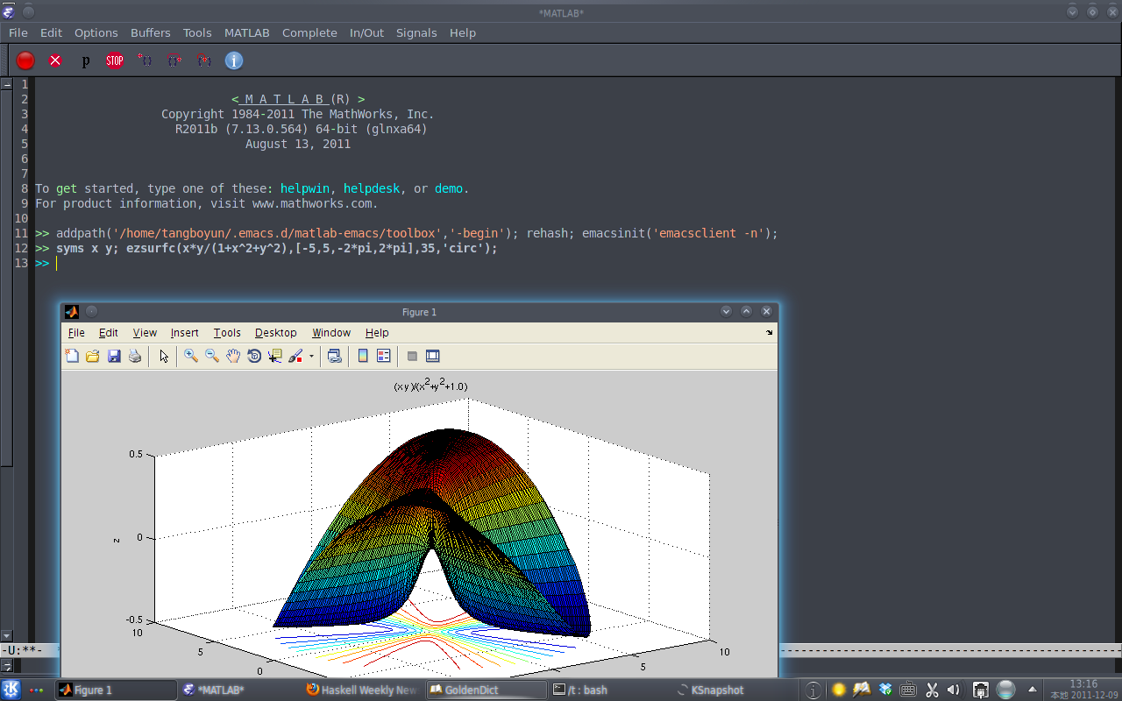The height and width of the screenshot is (701, 1122).
Task: Switch to *MATLAB* window in the taskbar
Action: (238, 690)
